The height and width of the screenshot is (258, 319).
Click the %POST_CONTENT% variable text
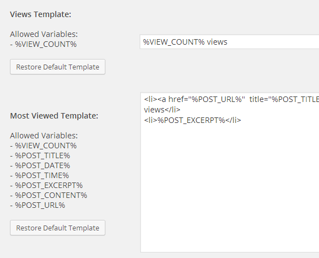(51, 196)
